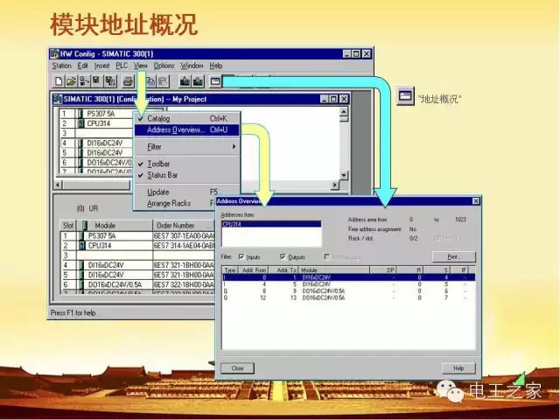Click the PS307 5A module icon in rack
Viewport: 560px width, 420px height.
(80, 114)
